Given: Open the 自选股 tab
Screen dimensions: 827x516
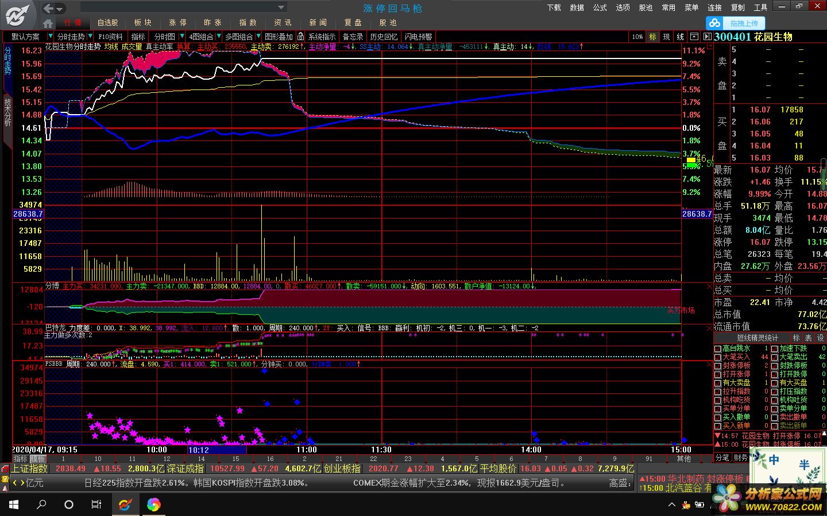Looking at the screenshot, I should coord(107,22).
